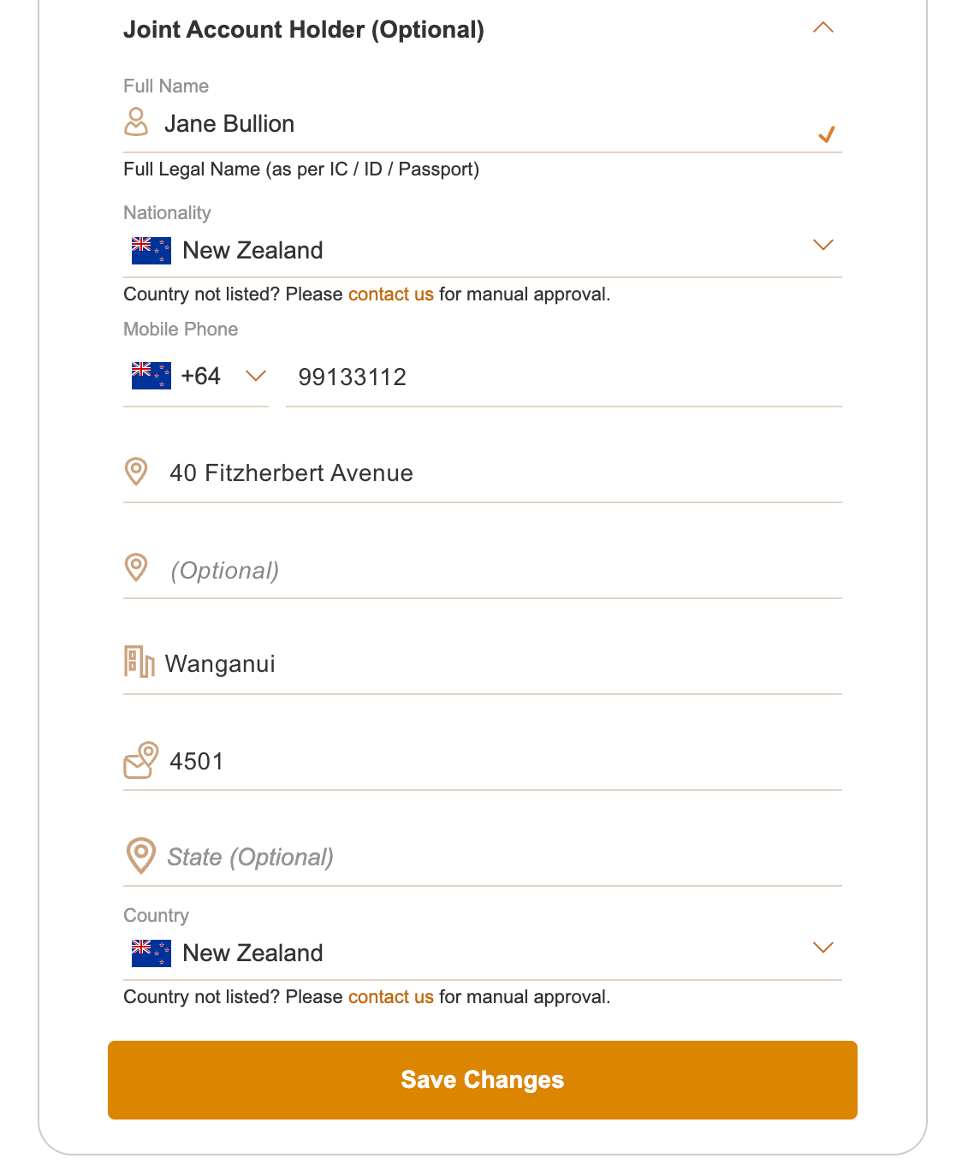Click the orange checkmark in Full Name field
The height and width of the screenshot is (1176, 962).
[x=826, y=134]
